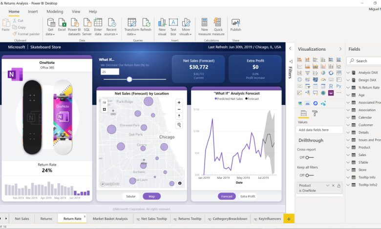The width and height of the screenshot is (381, 229).
Task: Click the Paste button
Action: pos(5,25)
